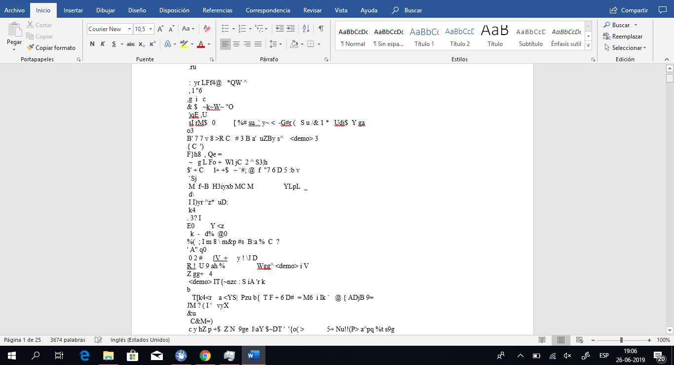Click the numbered list icon
Viewport: 674px width, 365px height.
click(x=242, y=29)
